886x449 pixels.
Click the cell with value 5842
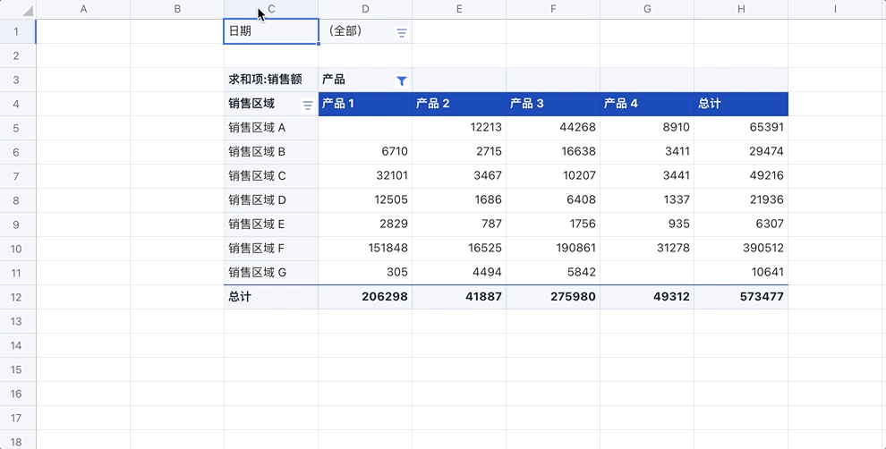click(552, 273)
